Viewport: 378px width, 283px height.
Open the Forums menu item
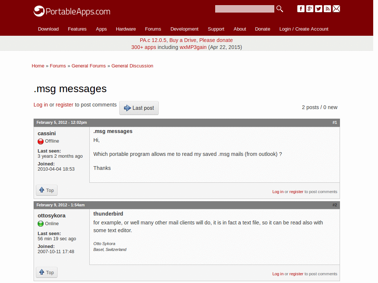tap(153, 29)
